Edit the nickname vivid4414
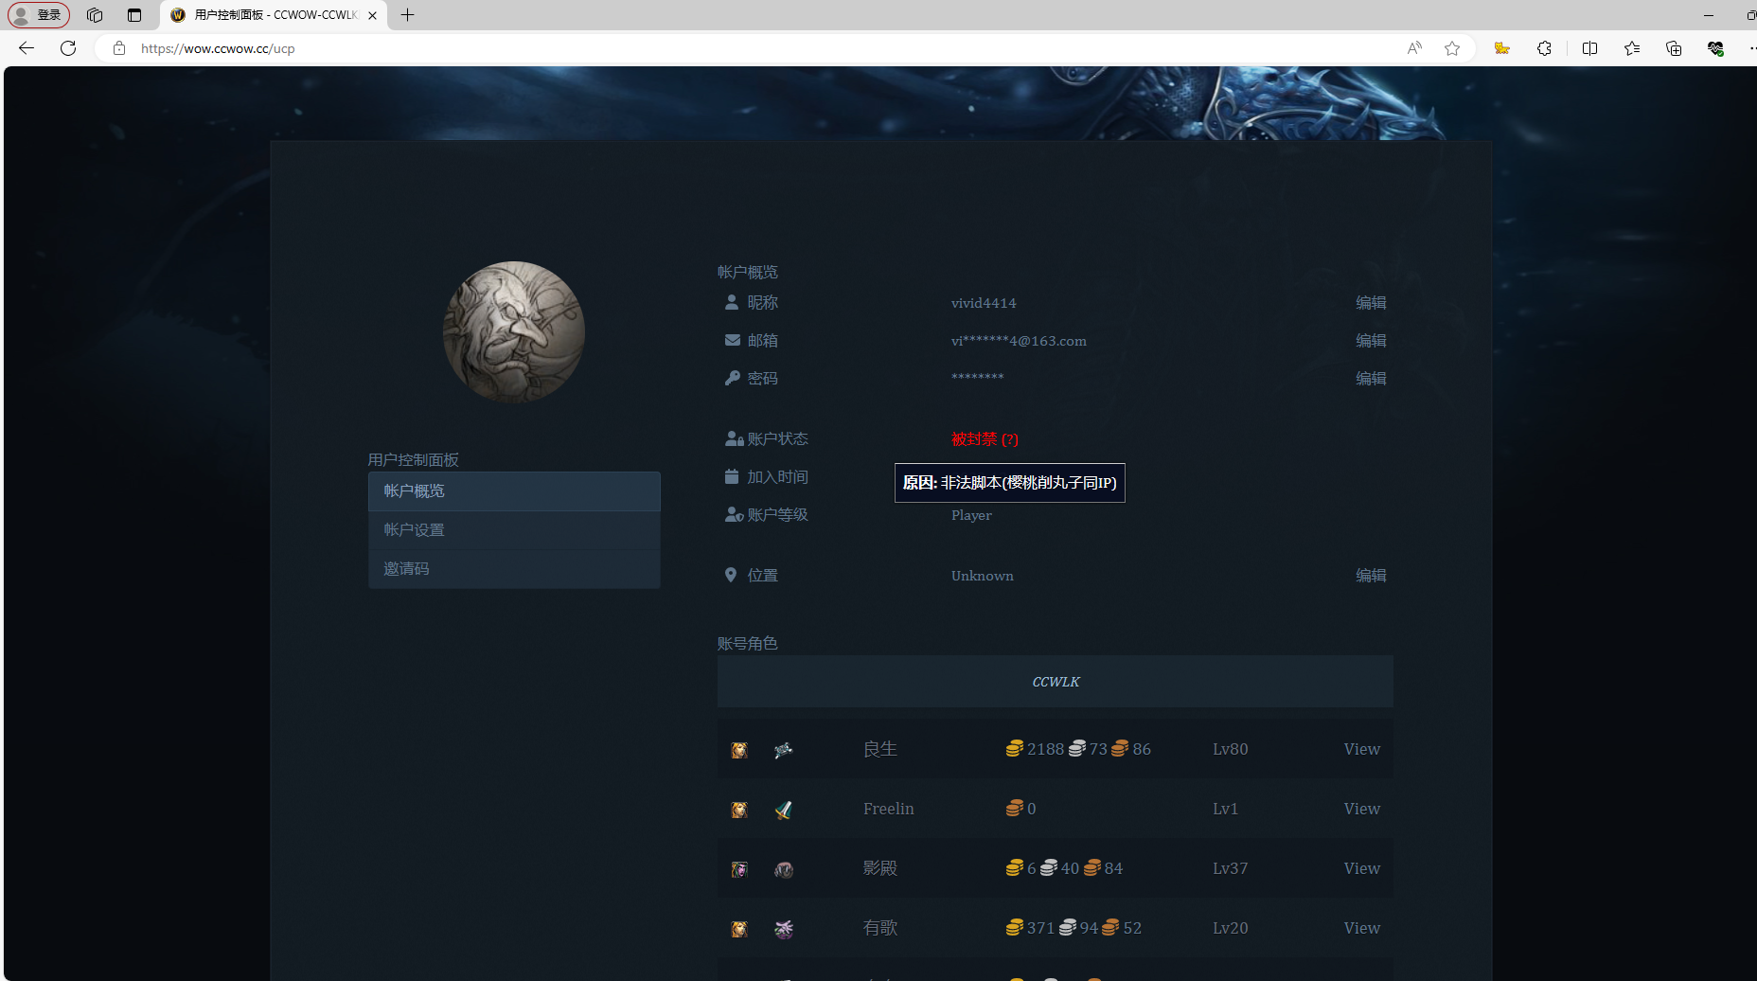 click(1370, 303)
